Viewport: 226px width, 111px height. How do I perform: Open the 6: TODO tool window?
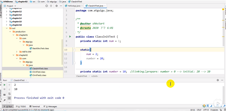point(21,106)
